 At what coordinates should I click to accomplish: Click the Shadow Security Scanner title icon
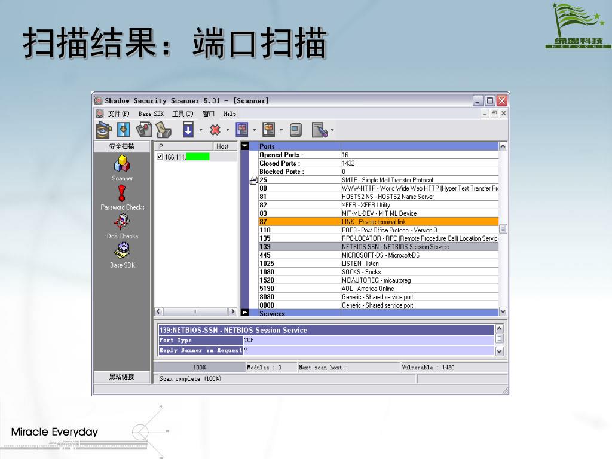click(x=99, y=100)
